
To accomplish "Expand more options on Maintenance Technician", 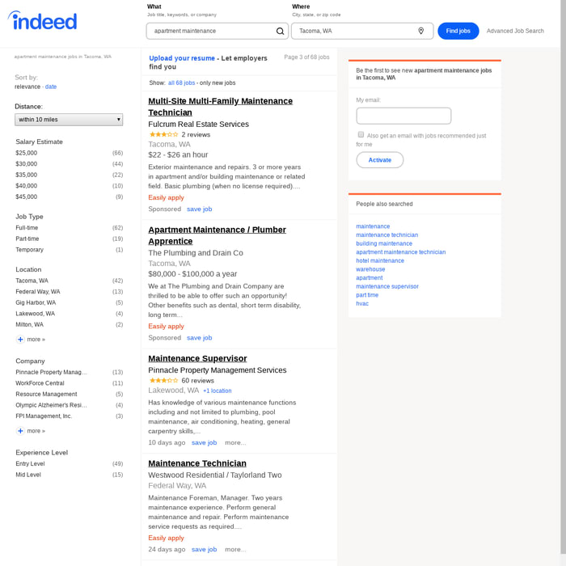I will pos(235,550).
